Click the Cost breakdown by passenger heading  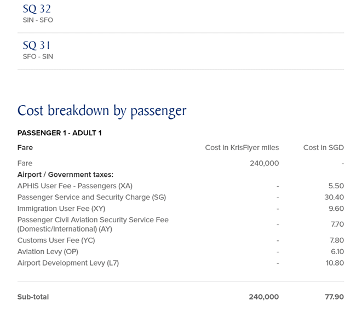coord(102,111)
